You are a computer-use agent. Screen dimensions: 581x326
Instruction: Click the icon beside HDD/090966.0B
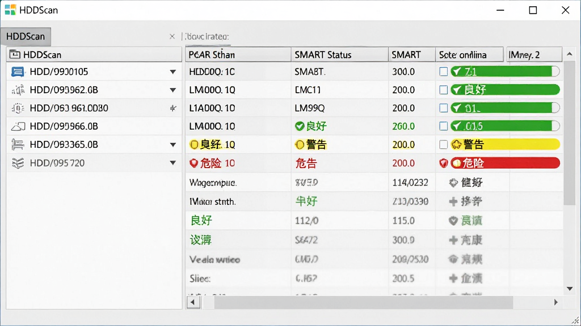click(18, 126)
